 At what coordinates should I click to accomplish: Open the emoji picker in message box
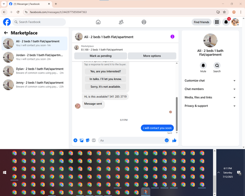coord(167,140)
